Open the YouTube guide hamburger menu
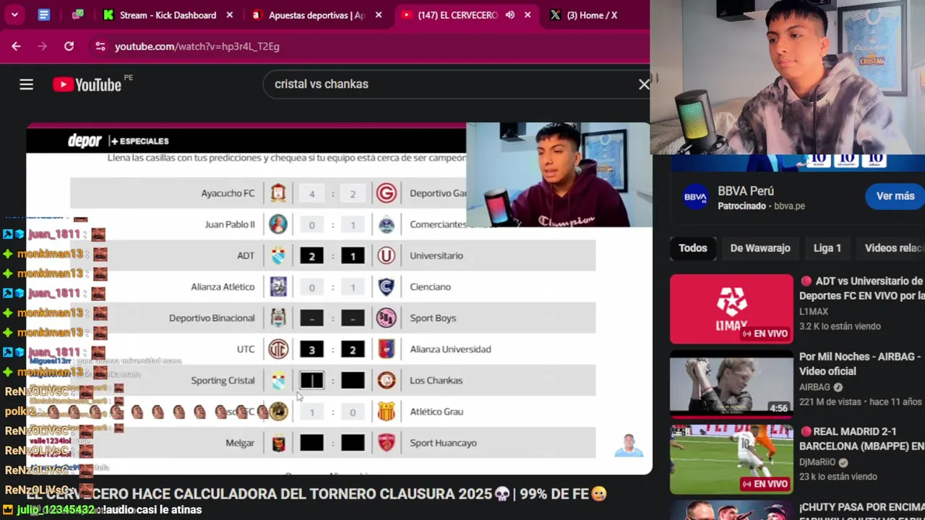Viewport: 925px width, 520px height. [x=27, y=84]
